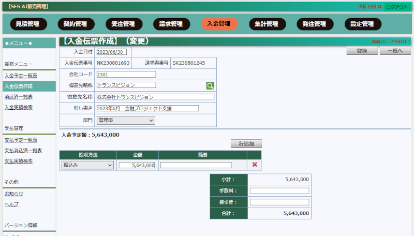Click the 入金予定額 5,643,000 text

(90, 135)
